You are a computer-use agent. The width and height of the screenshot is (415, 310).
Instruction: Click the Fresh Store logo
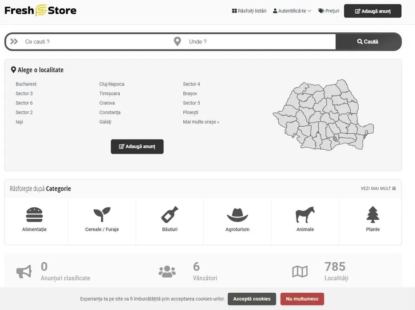click(40, 11)
